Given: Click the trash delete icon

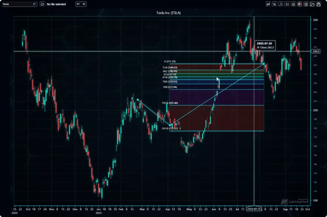Looking at the screenshot, I should coord(306,4).
